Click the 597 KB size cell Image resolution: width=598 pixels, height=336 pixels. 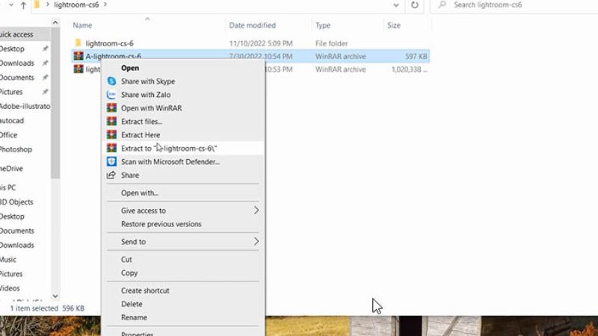pos(416,57)
